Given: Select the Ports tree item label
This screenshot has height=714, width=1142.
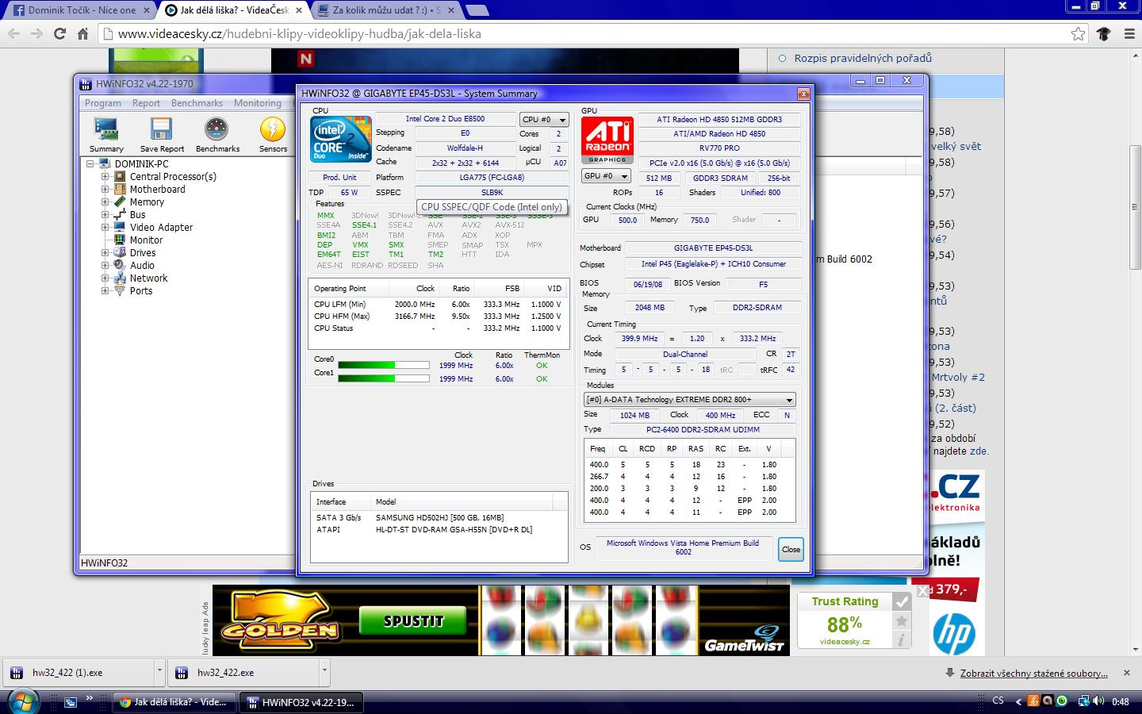Looking at the screenshot, I should 141,291.
